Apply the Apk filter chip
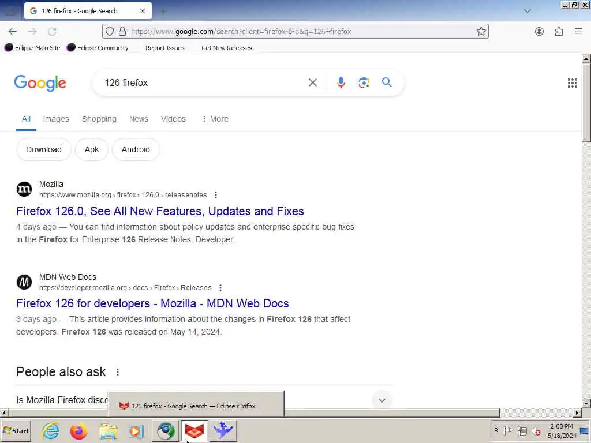 pyautogui.click(x=92, y=149)
